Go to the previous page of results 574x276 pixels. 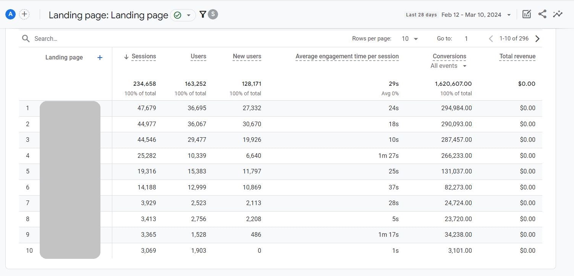pos(491,39)
